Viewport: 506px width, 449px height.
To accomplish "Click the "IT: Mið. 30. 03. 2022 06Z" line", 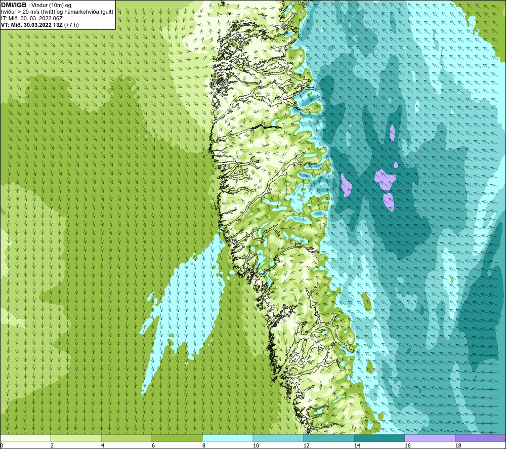I will tap(31, 18).
